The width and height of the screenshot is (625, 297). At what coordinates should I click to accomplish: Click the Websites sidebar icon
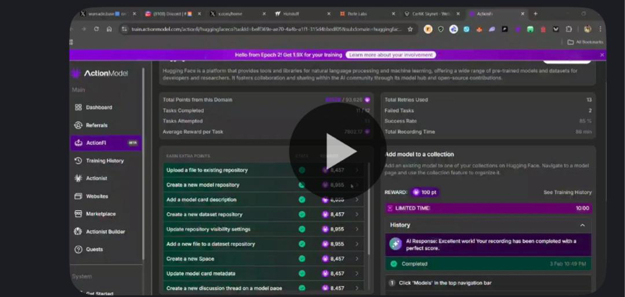tap(78, 196)
